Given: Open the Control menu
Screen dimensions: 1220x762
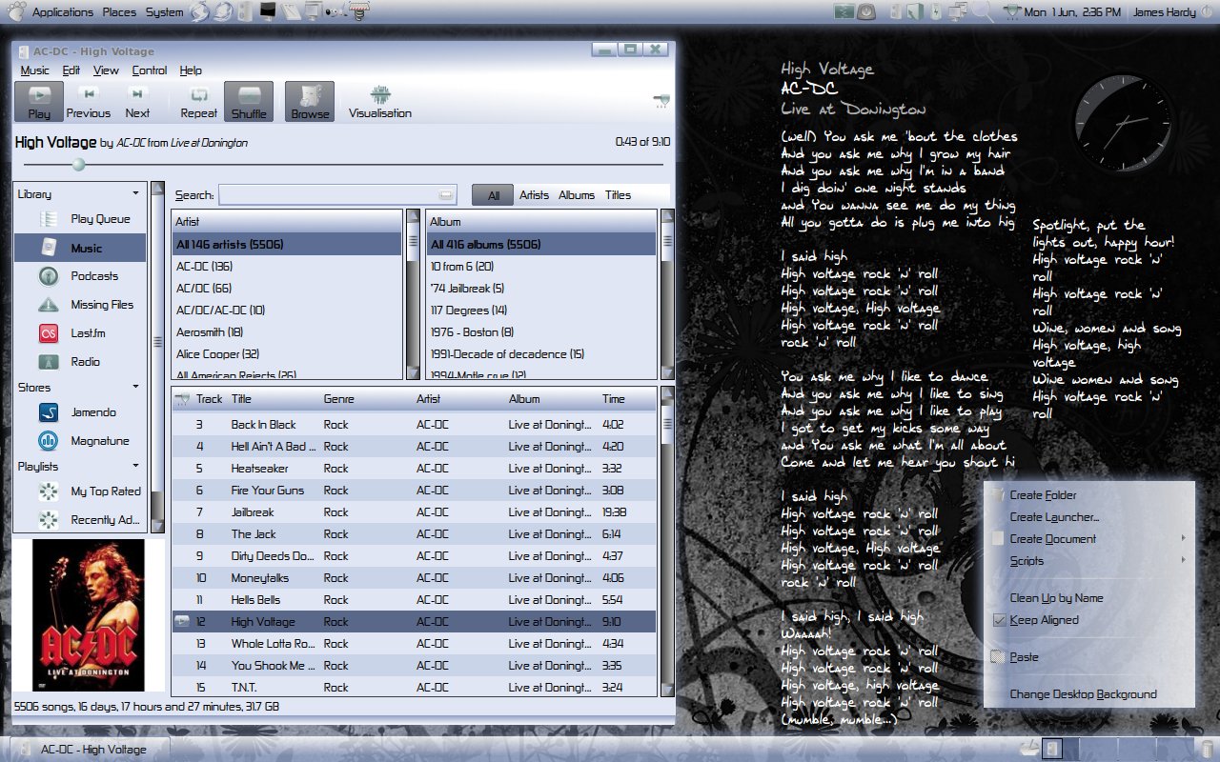Looking at the screenshot, I should pyautogui.click(x=150, y=70).
